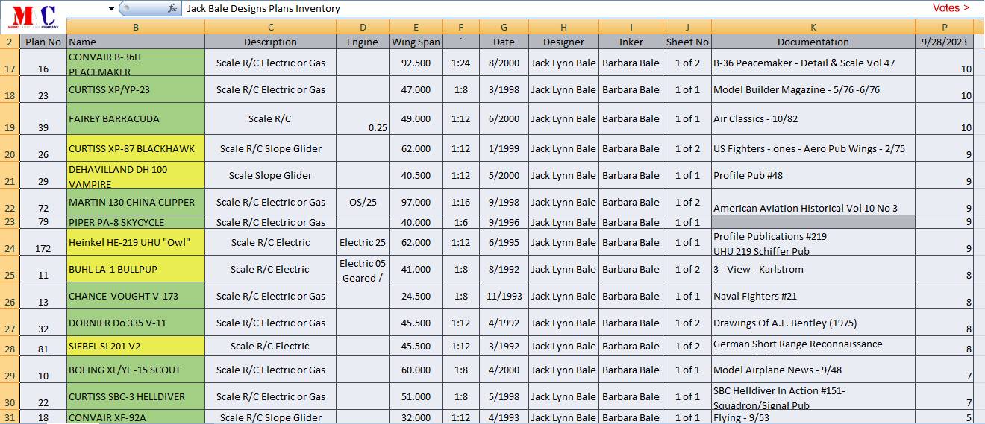The width and height of the screenshot is (985, 424).
Task: Click the Naval Fighters #21 documentation cell
Action: click(x=813, y=296)
